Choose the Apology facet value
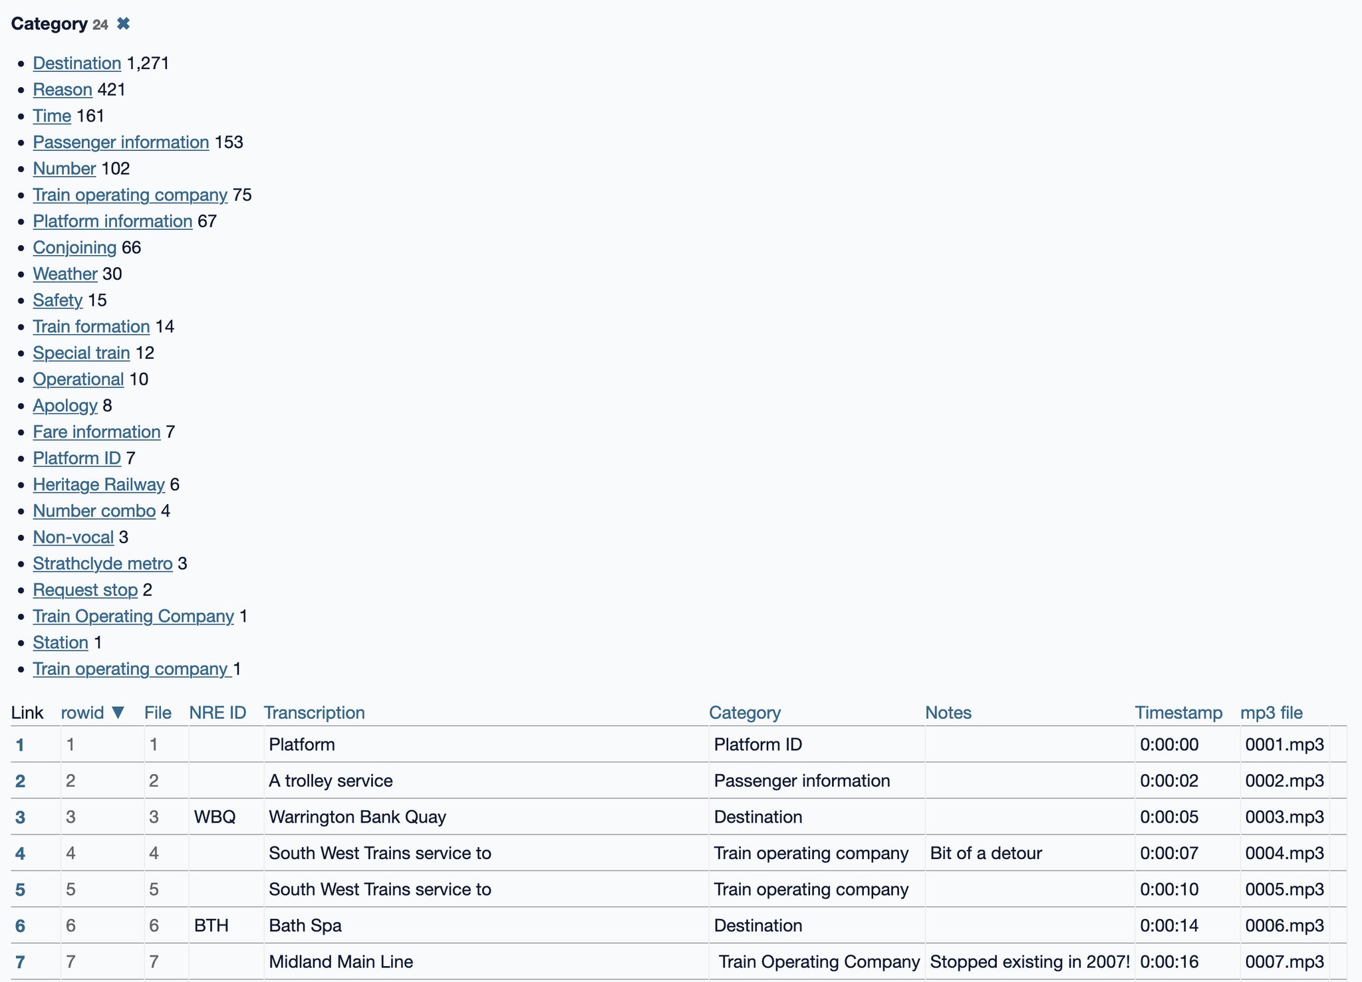 point(65,405)
